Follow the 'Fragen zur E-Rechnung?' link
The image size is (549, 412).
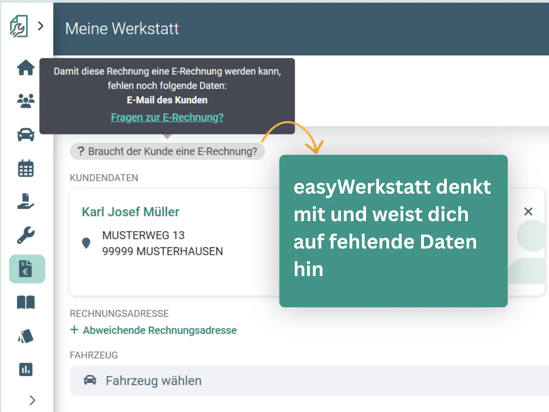[167, 117]
